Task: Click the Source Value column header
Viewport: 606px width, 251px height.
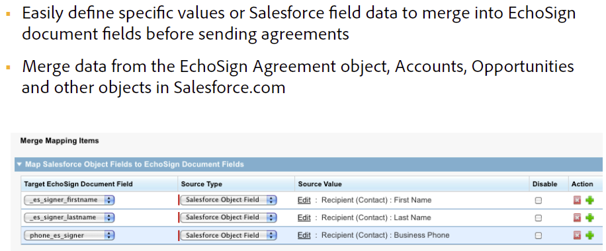Action: pyautogui.click(x=320, y=184)
